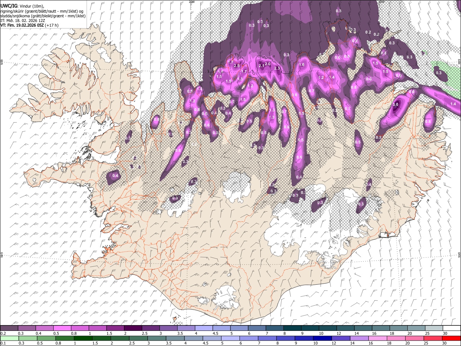
Task: Click the 2.3 precipitation label on the map
Action: (277, 68)
